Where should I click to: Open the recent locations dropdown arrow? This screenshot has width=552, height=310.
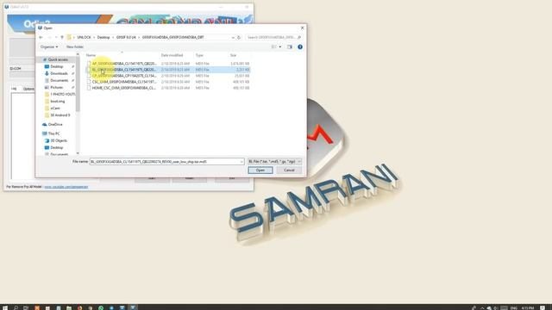click(56, 37)
